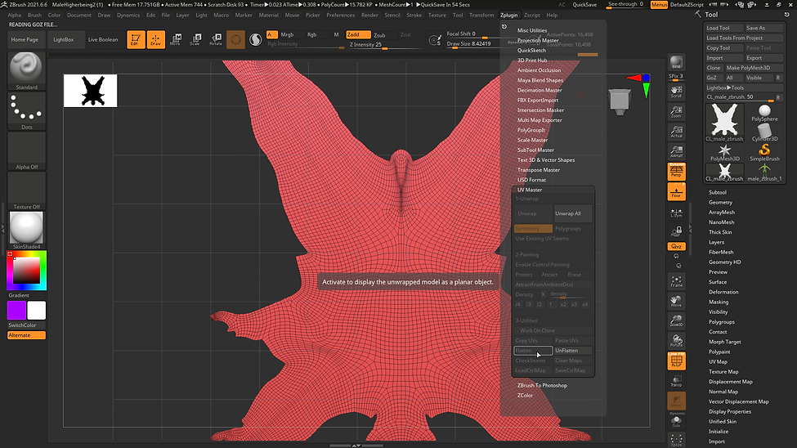Select the Cylinder3D tool thumbnail
This screenshot has height=448, width=797.
point(764,132)
